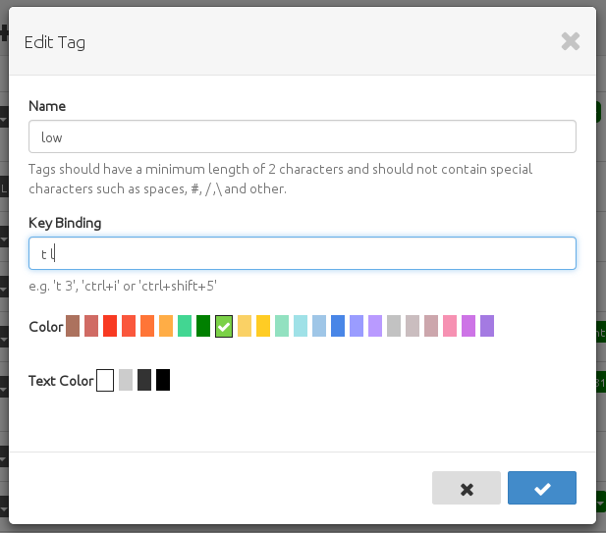This screenshot has width=606, height=533.
Task: Select the light blue color swatch
Action: (319, 326)
